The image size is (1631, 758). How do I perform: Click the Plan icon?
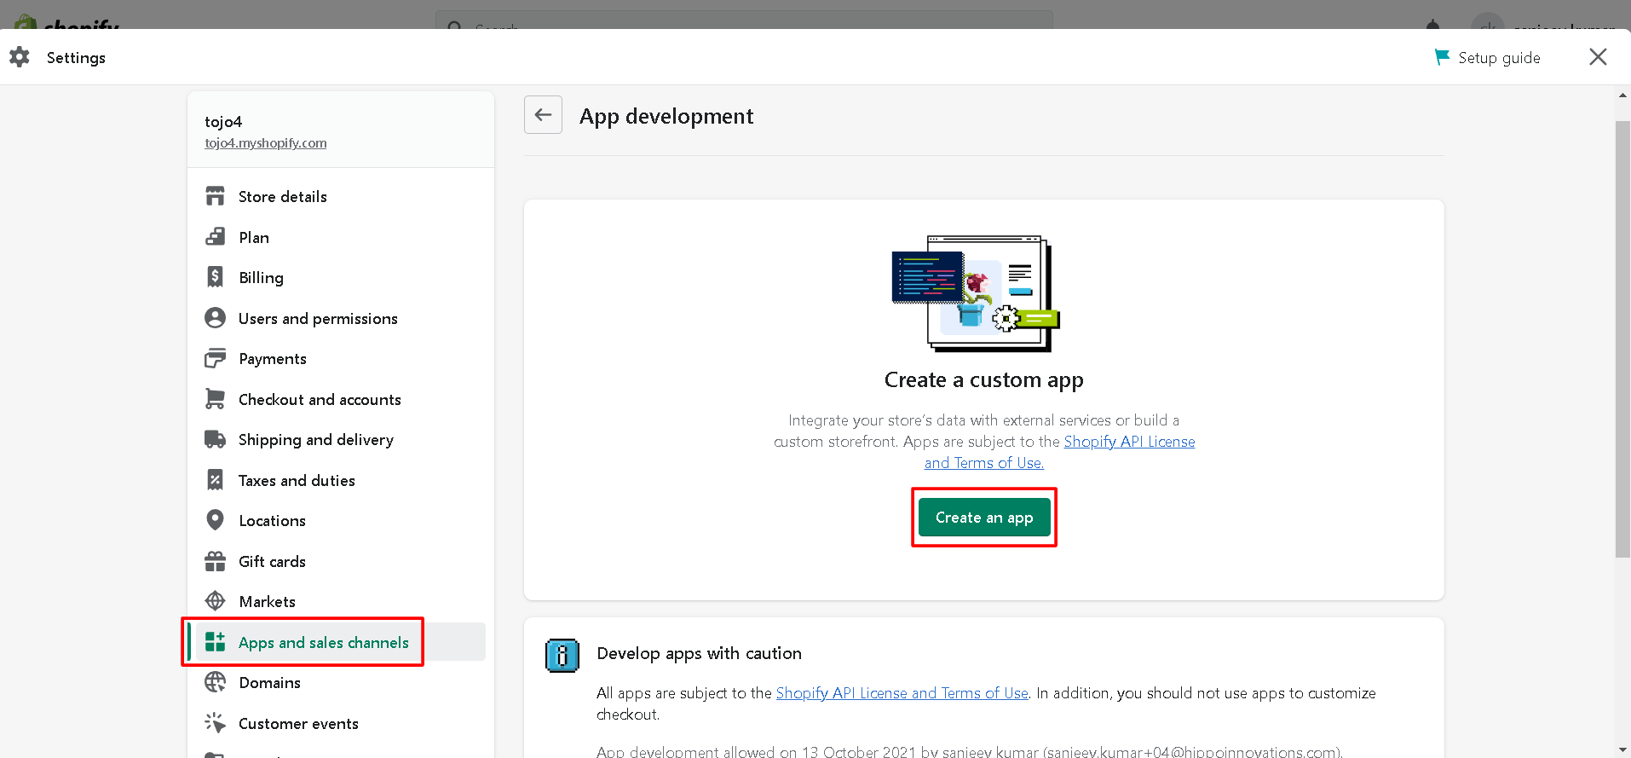point(216,237)
